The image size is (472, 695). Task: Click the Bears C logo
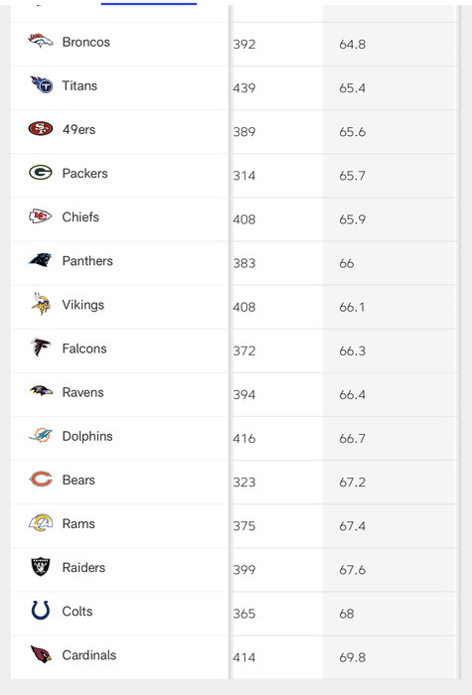click(41, 480)
